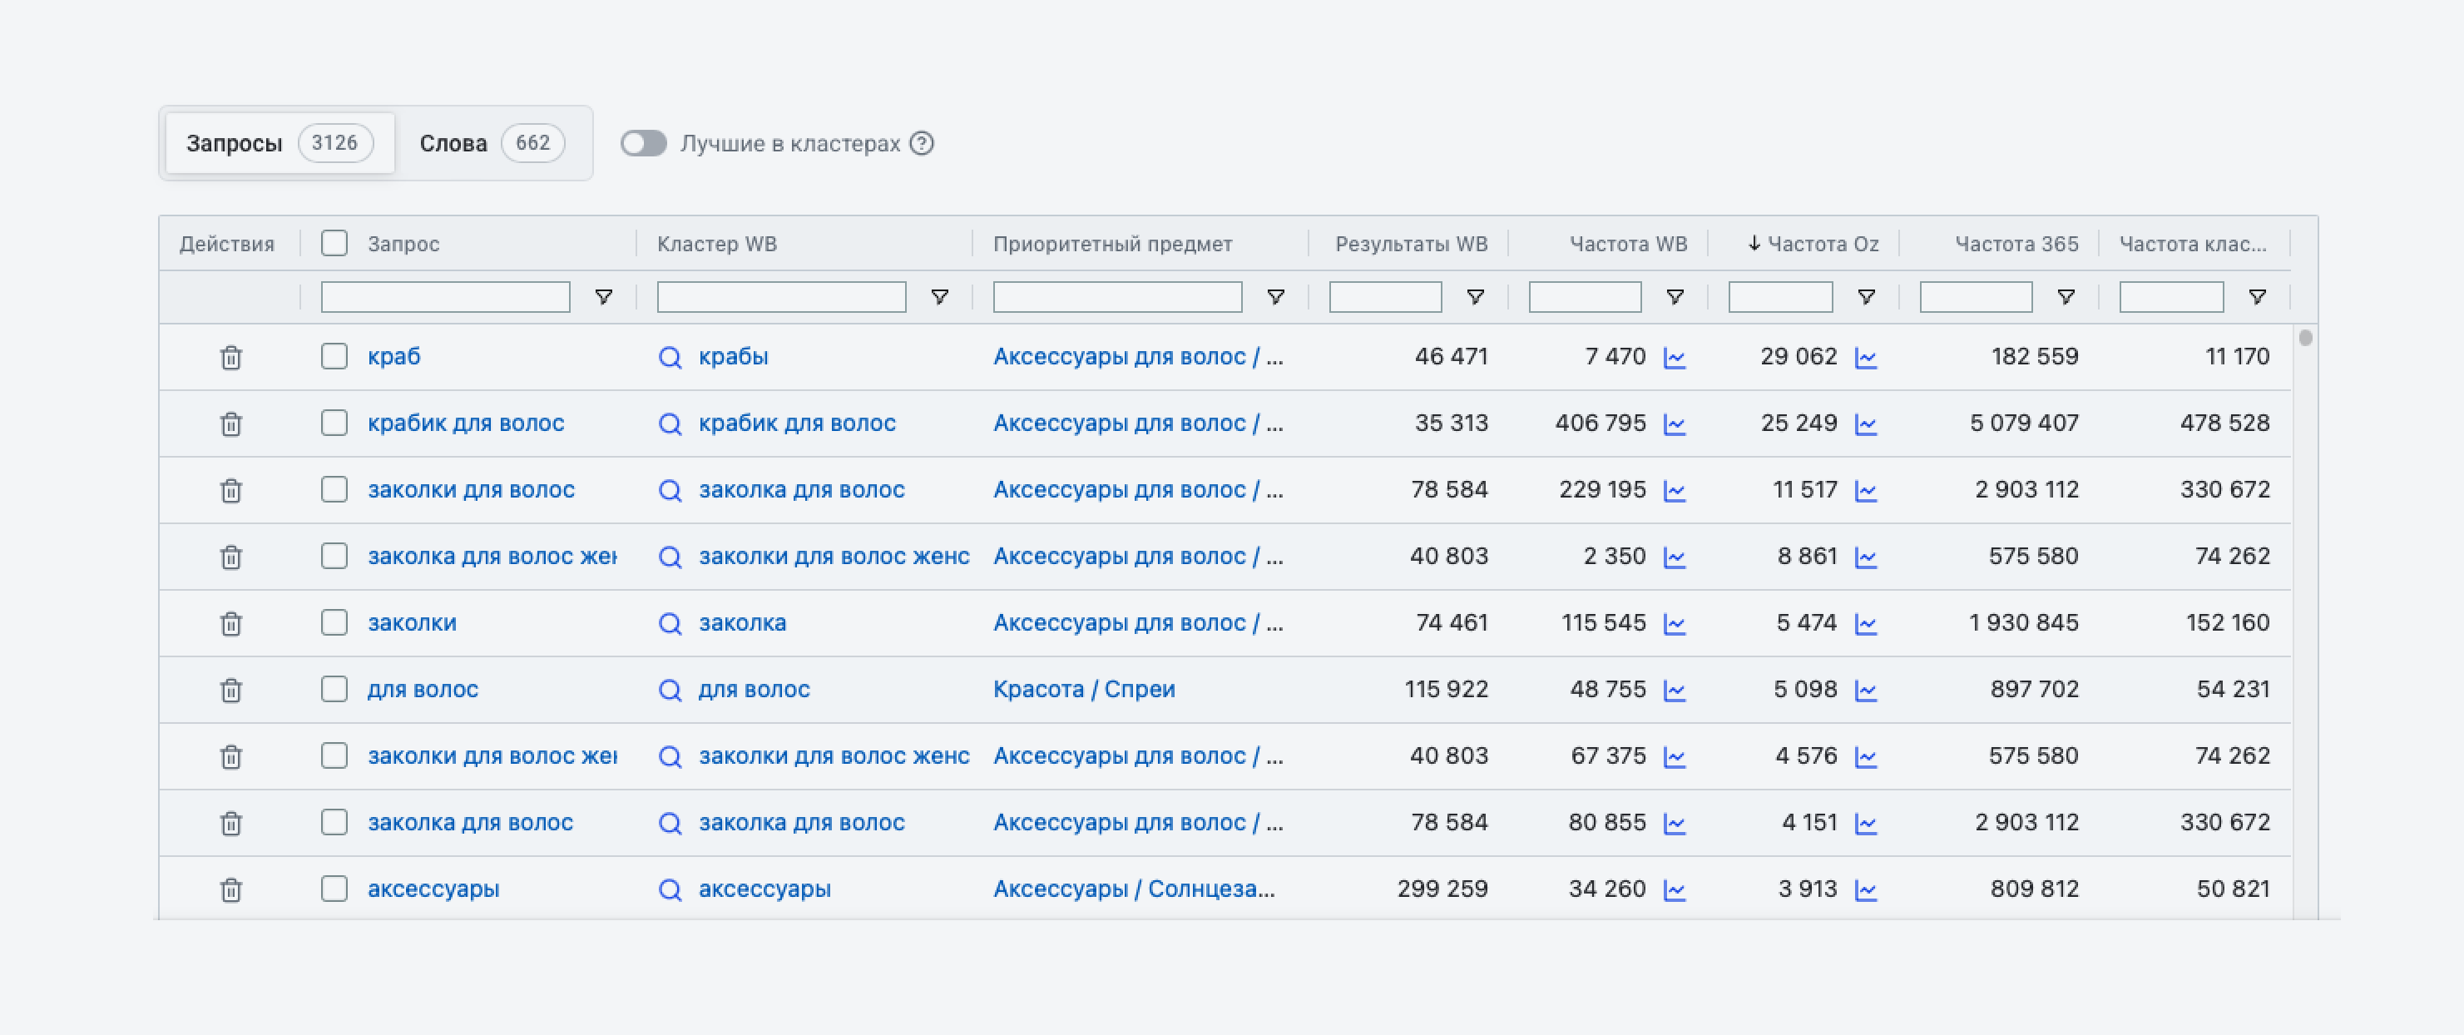Open WB frequency chart for 'крабик для волос'
Screen dimensions: 2464x1035
click(x=1674, y=423)
